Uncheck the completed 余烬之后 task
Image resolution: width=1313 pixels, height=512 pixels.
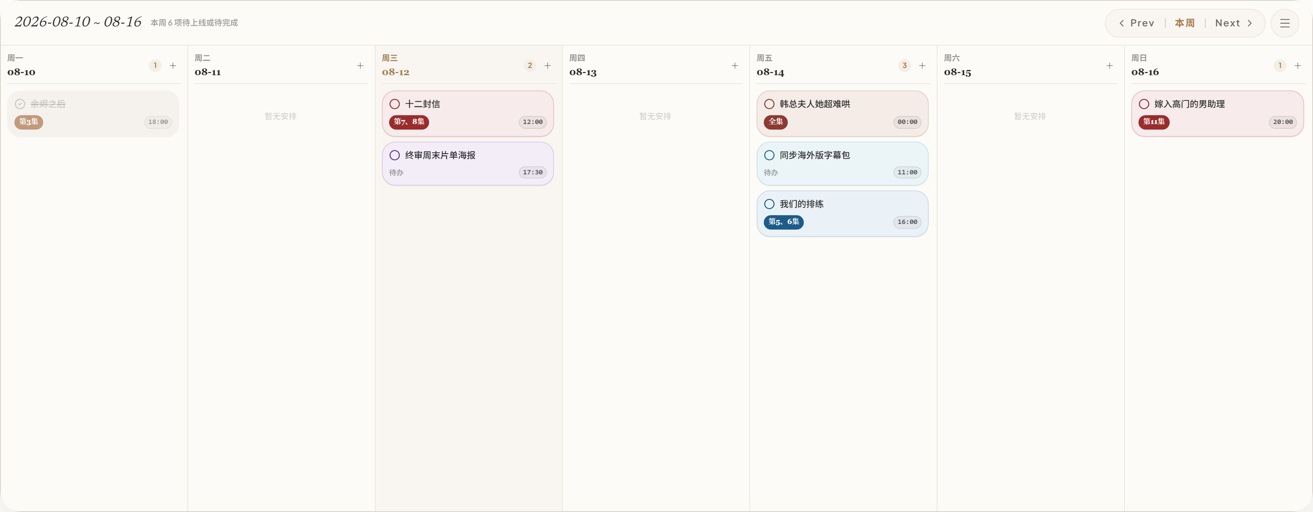20,104
